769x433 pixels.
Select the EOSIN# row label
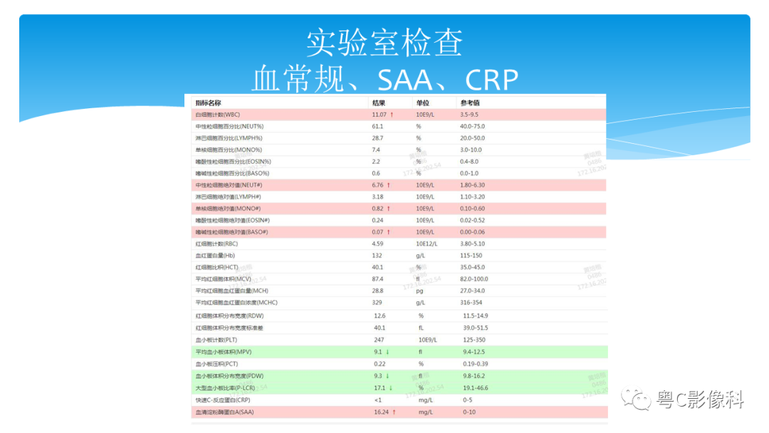(x=232, y=221)
